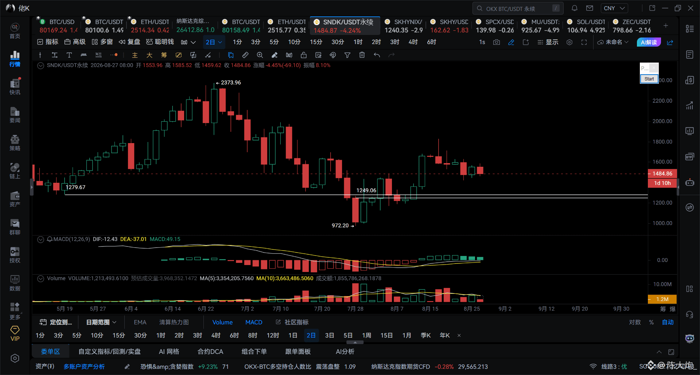
Task: Toggle the blue drawing pencil icon
Action: [511, 42]
